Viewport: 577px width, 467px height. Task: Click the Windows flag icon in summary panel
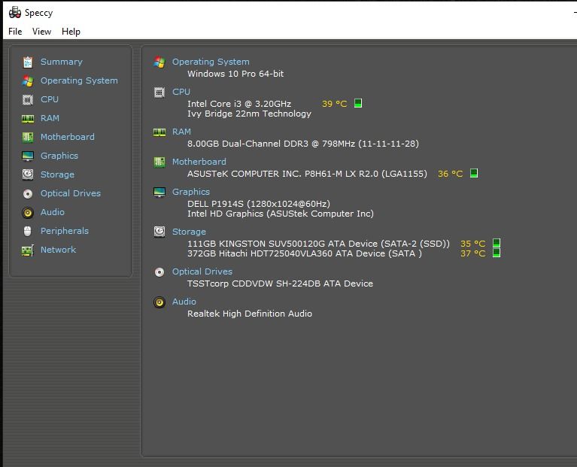point(159,62)
